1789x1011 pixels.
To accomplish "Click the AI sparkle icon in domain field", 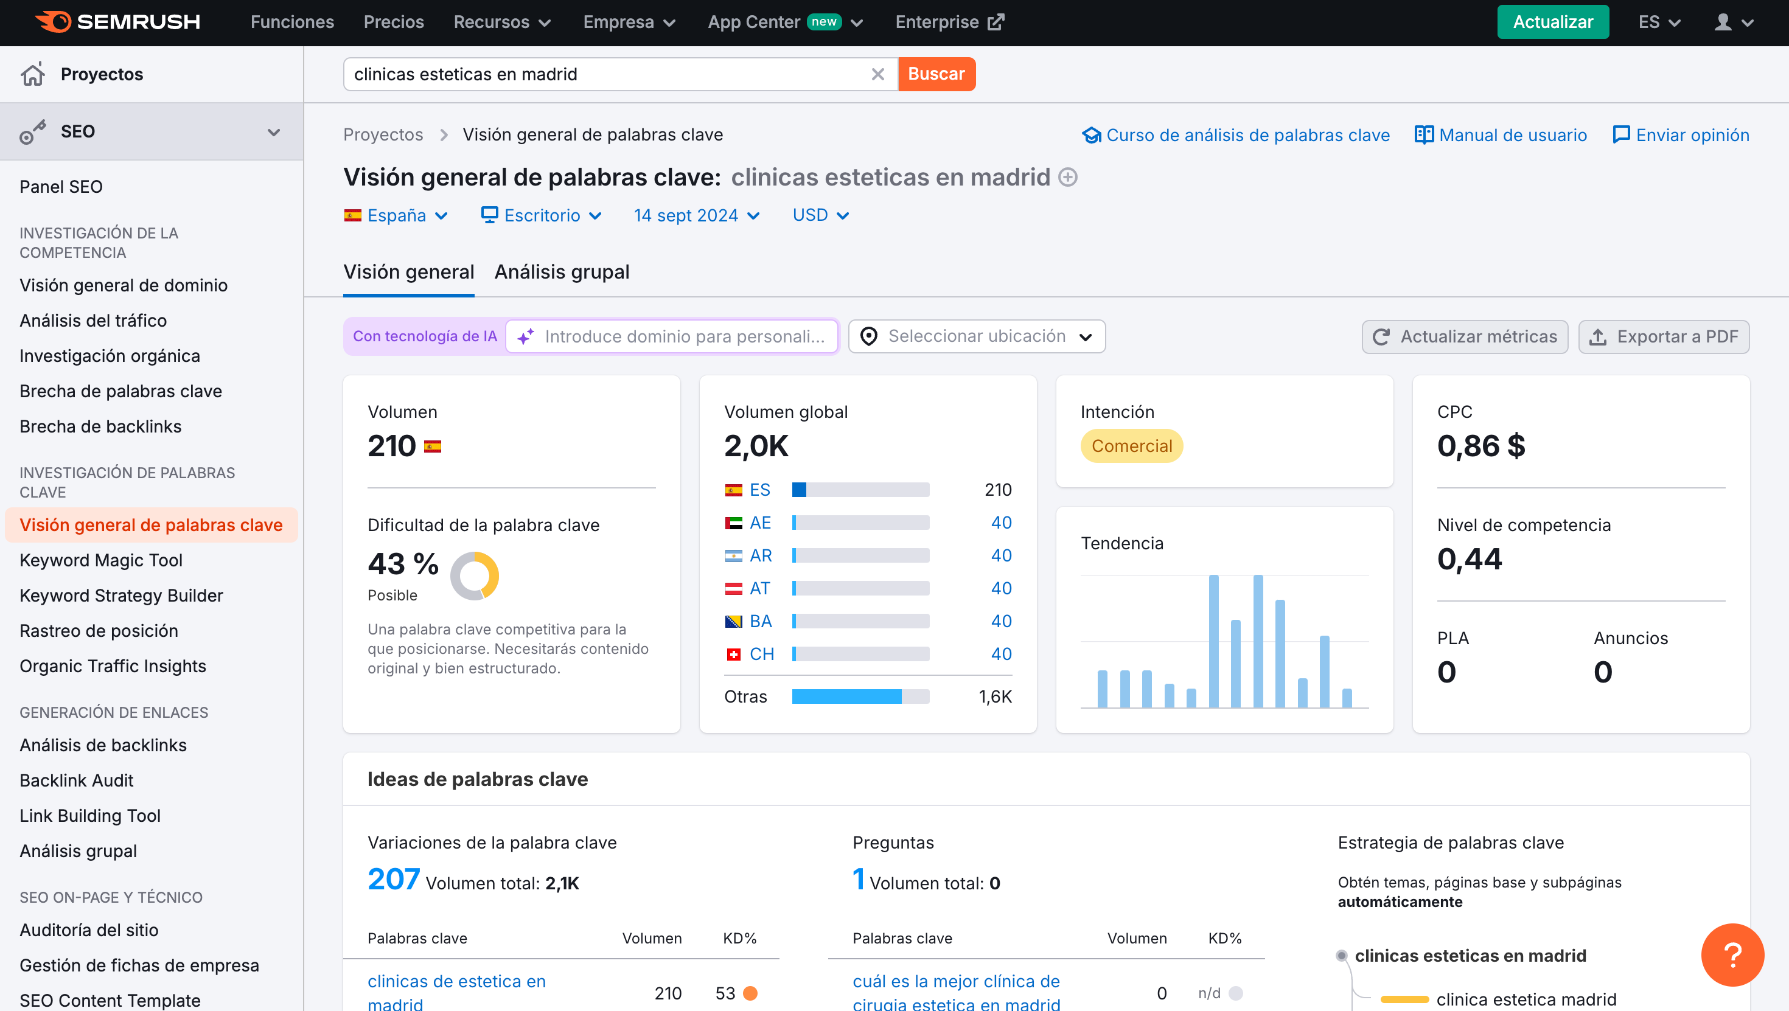I will tap(526, 337).
